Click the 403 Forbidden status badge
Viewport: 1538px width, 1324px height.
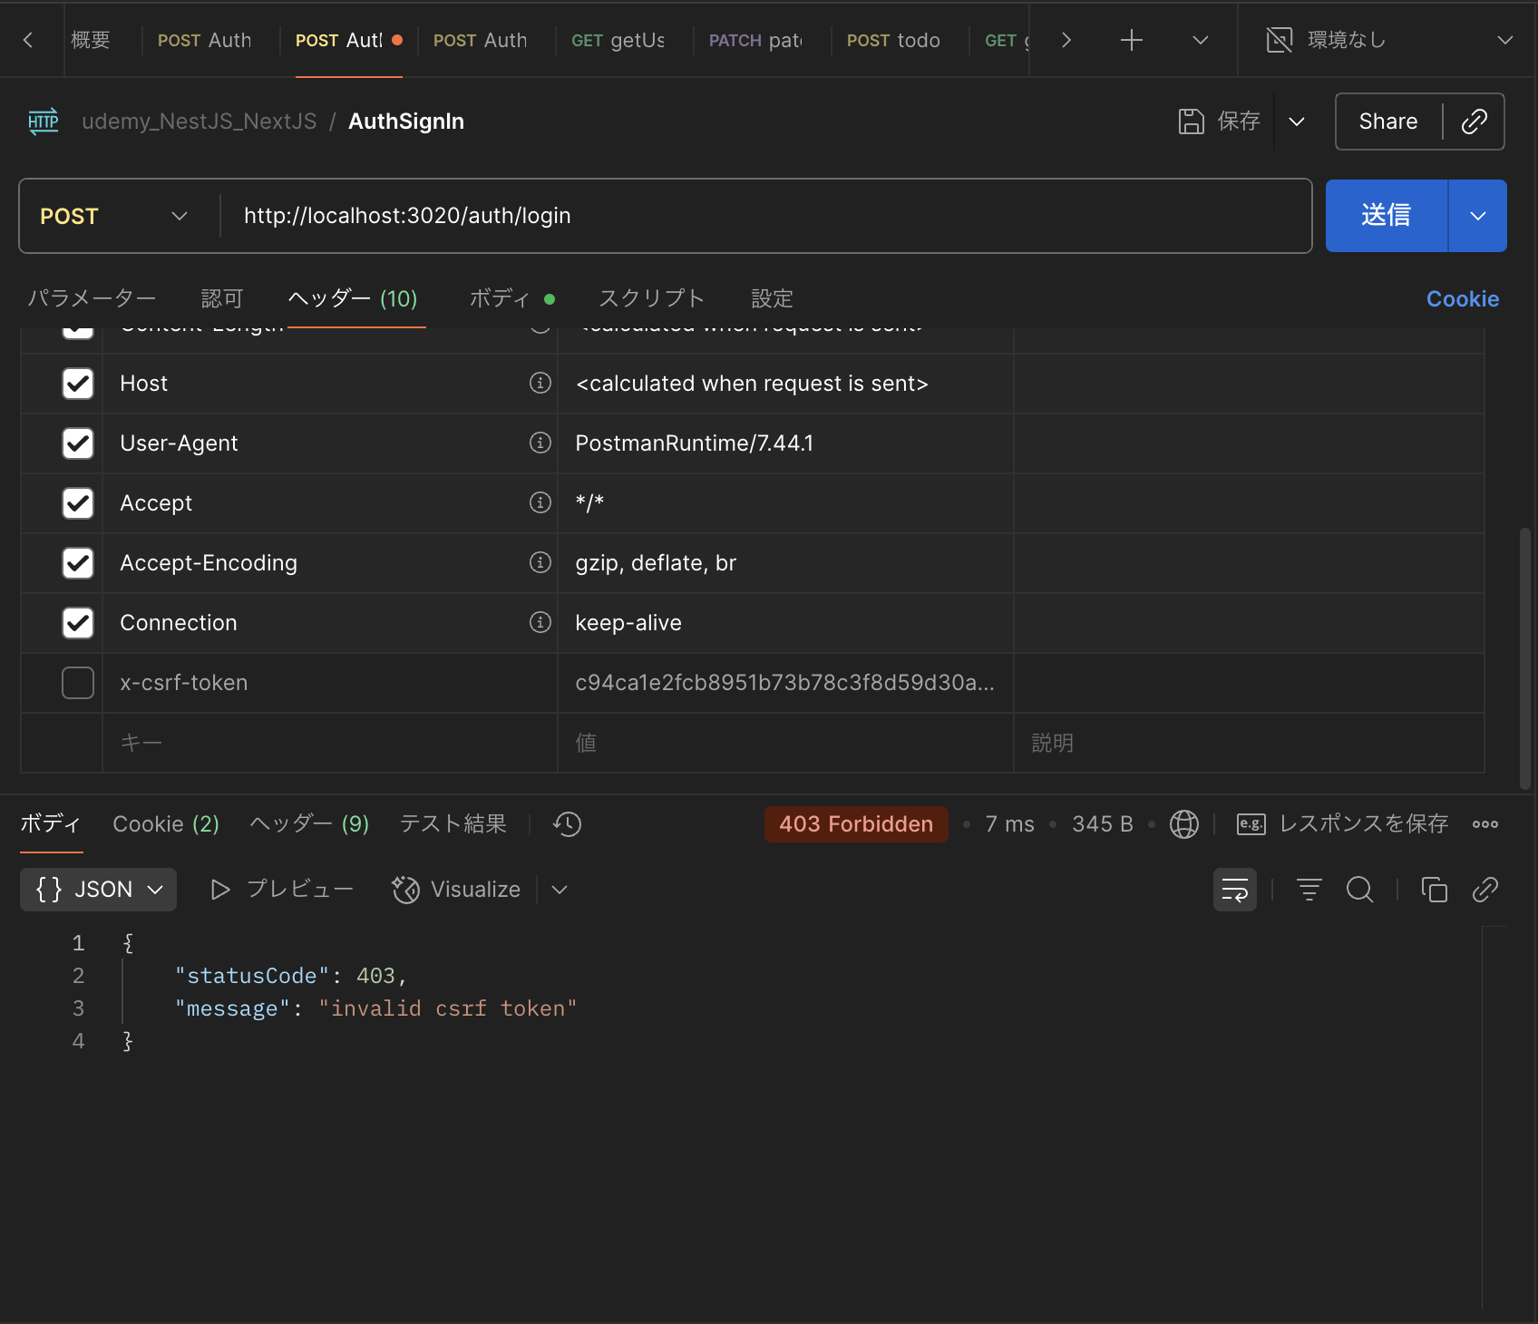856,824
